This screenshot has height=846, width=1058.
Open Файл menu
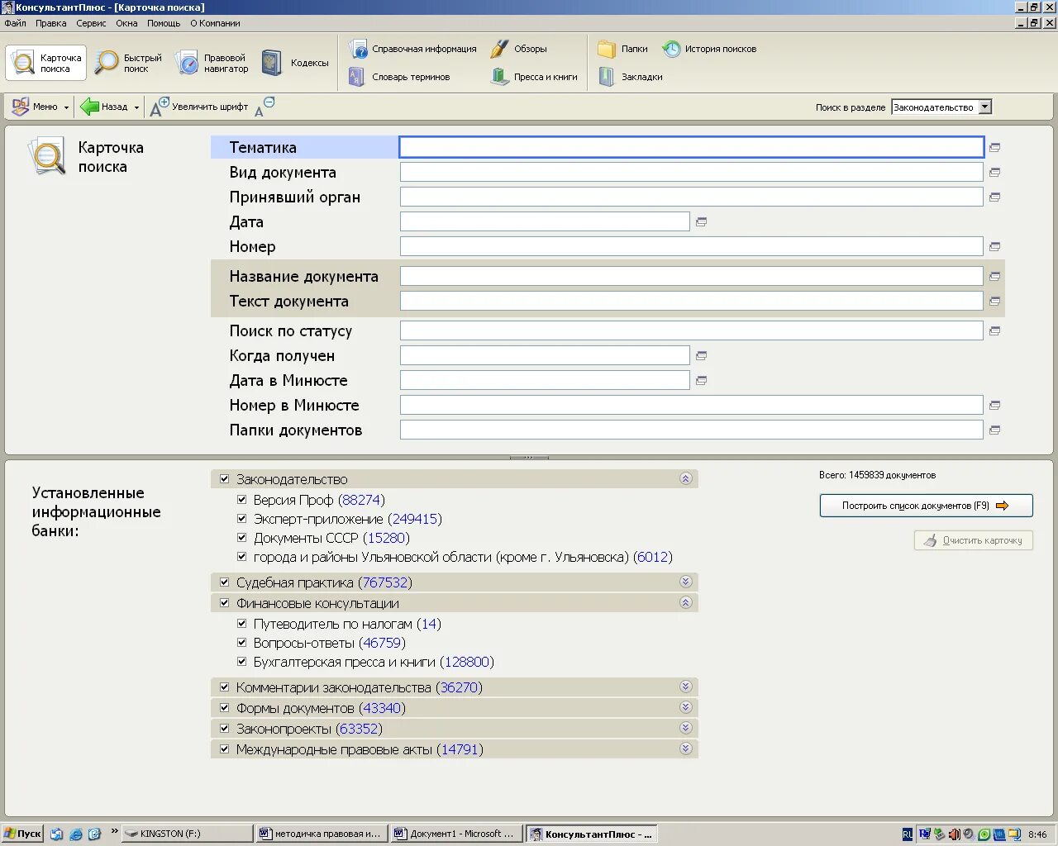15,23
